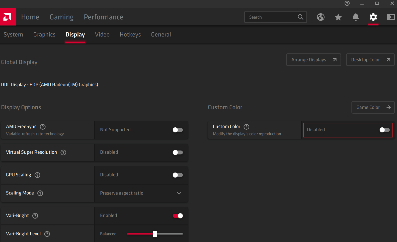Disable the Vari-Bright toggle

click(x=178, y=216)
